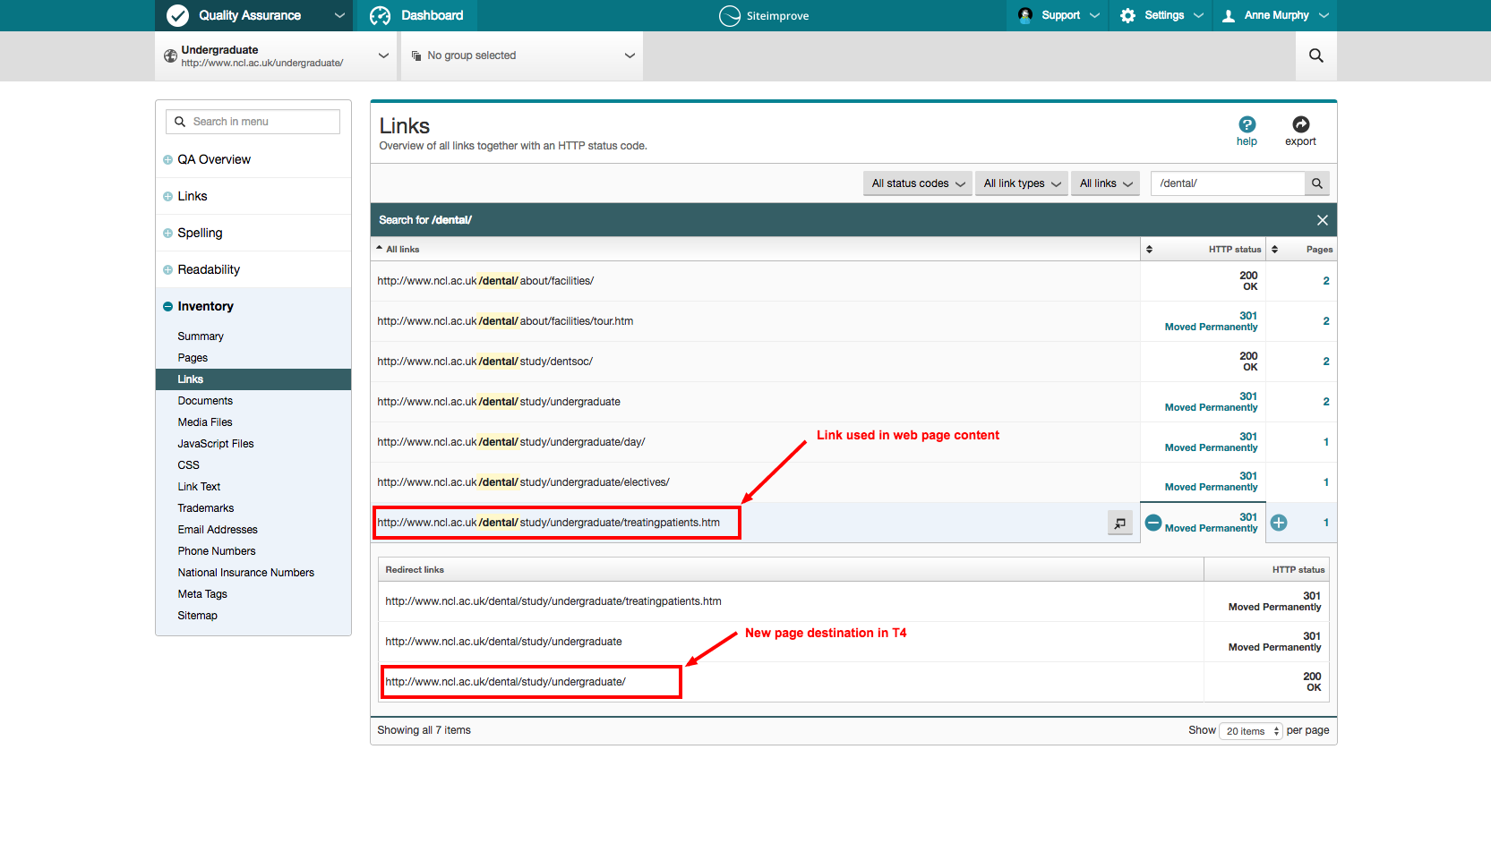Image resolution: width=1491 pixels, height=860 pixels.
Task: Click the help question mark icon
Action: pos(1247,124)
